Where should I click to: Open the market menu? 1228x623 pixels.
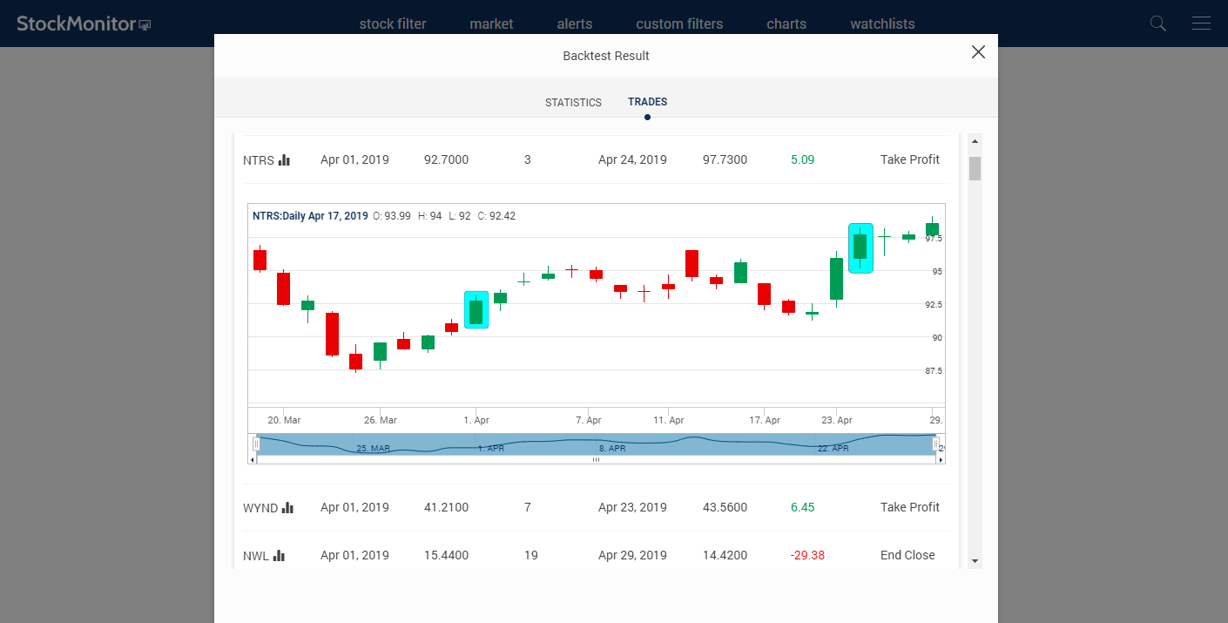coord(491,24)
